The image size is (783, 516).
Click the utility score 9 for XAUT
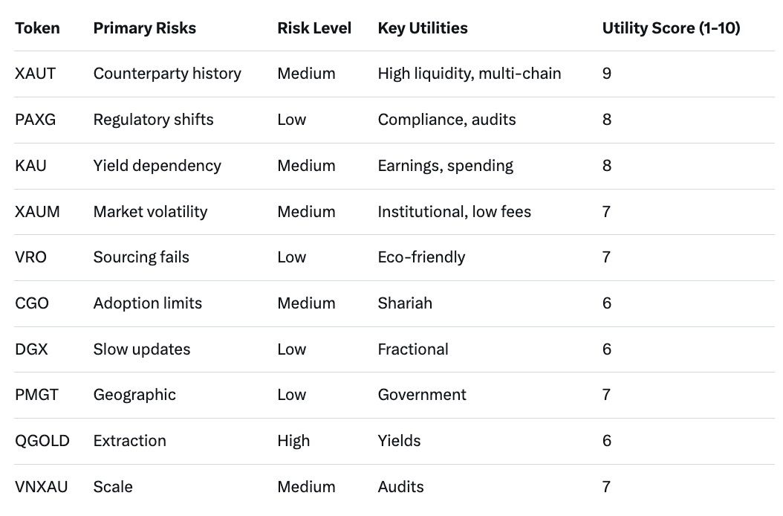coord(607,74)
